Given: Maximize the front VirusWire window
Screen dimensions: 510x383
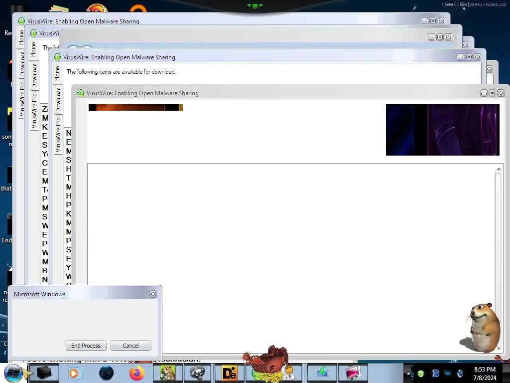Looking at the screenshot, I should [x=492, y=93].
